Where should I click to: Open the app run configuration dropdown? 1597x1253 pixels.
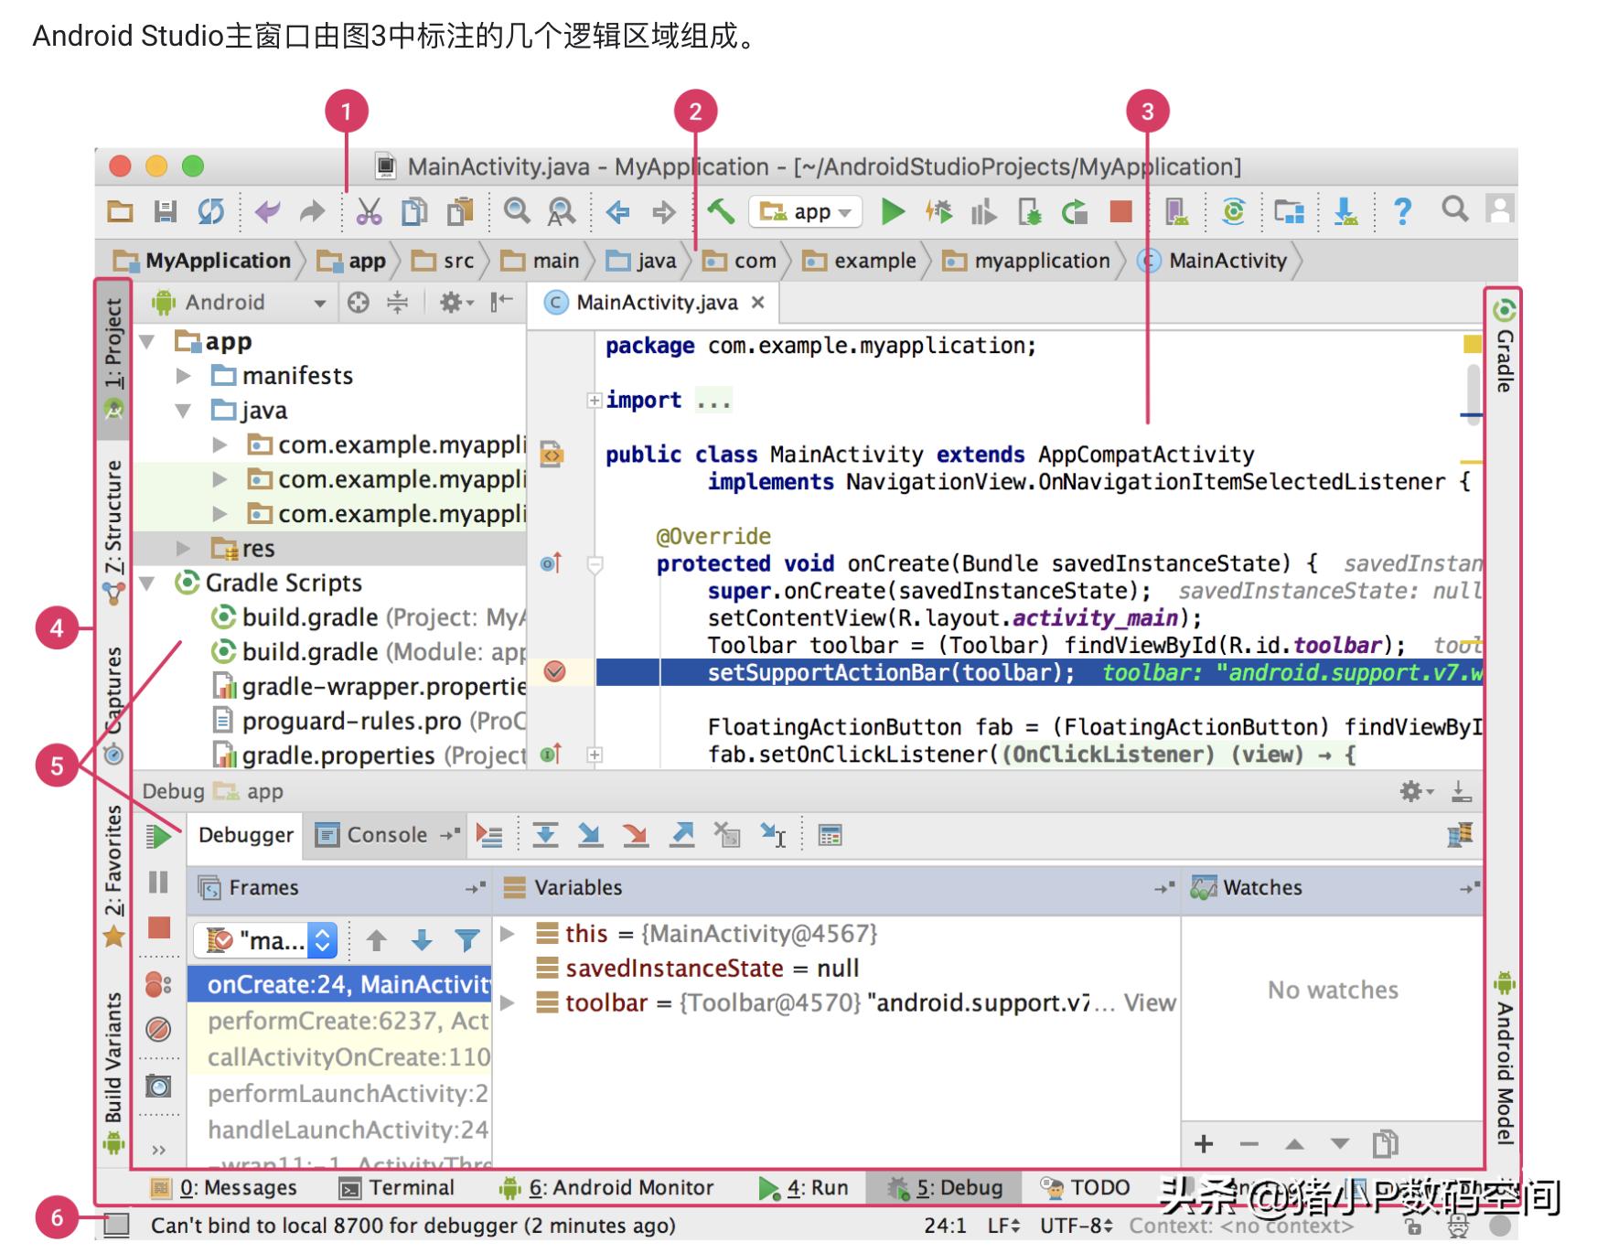tap(805, 212)
